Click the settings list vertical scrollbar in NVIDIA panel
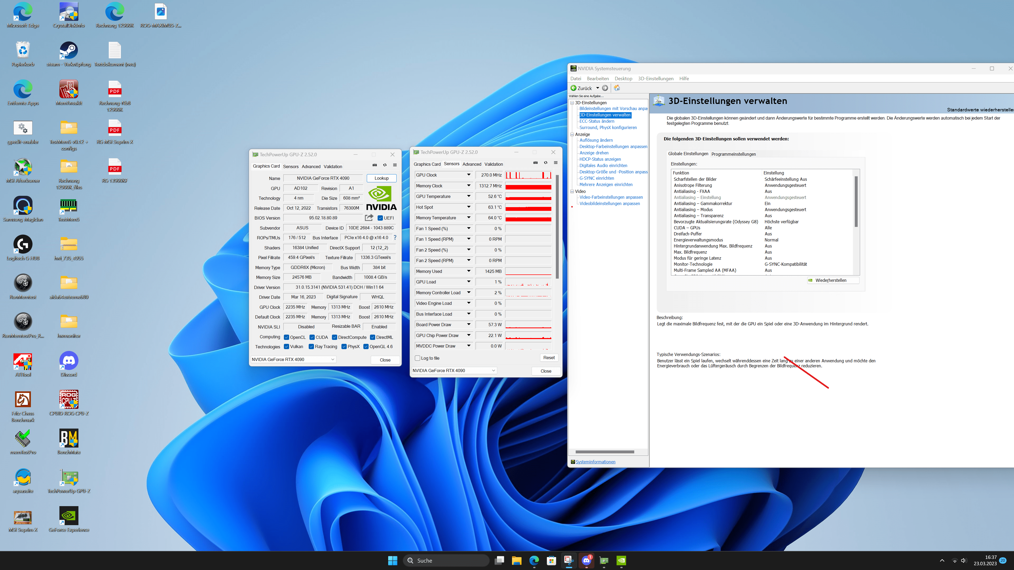1014x570 pixels. [x=856, y=201]
